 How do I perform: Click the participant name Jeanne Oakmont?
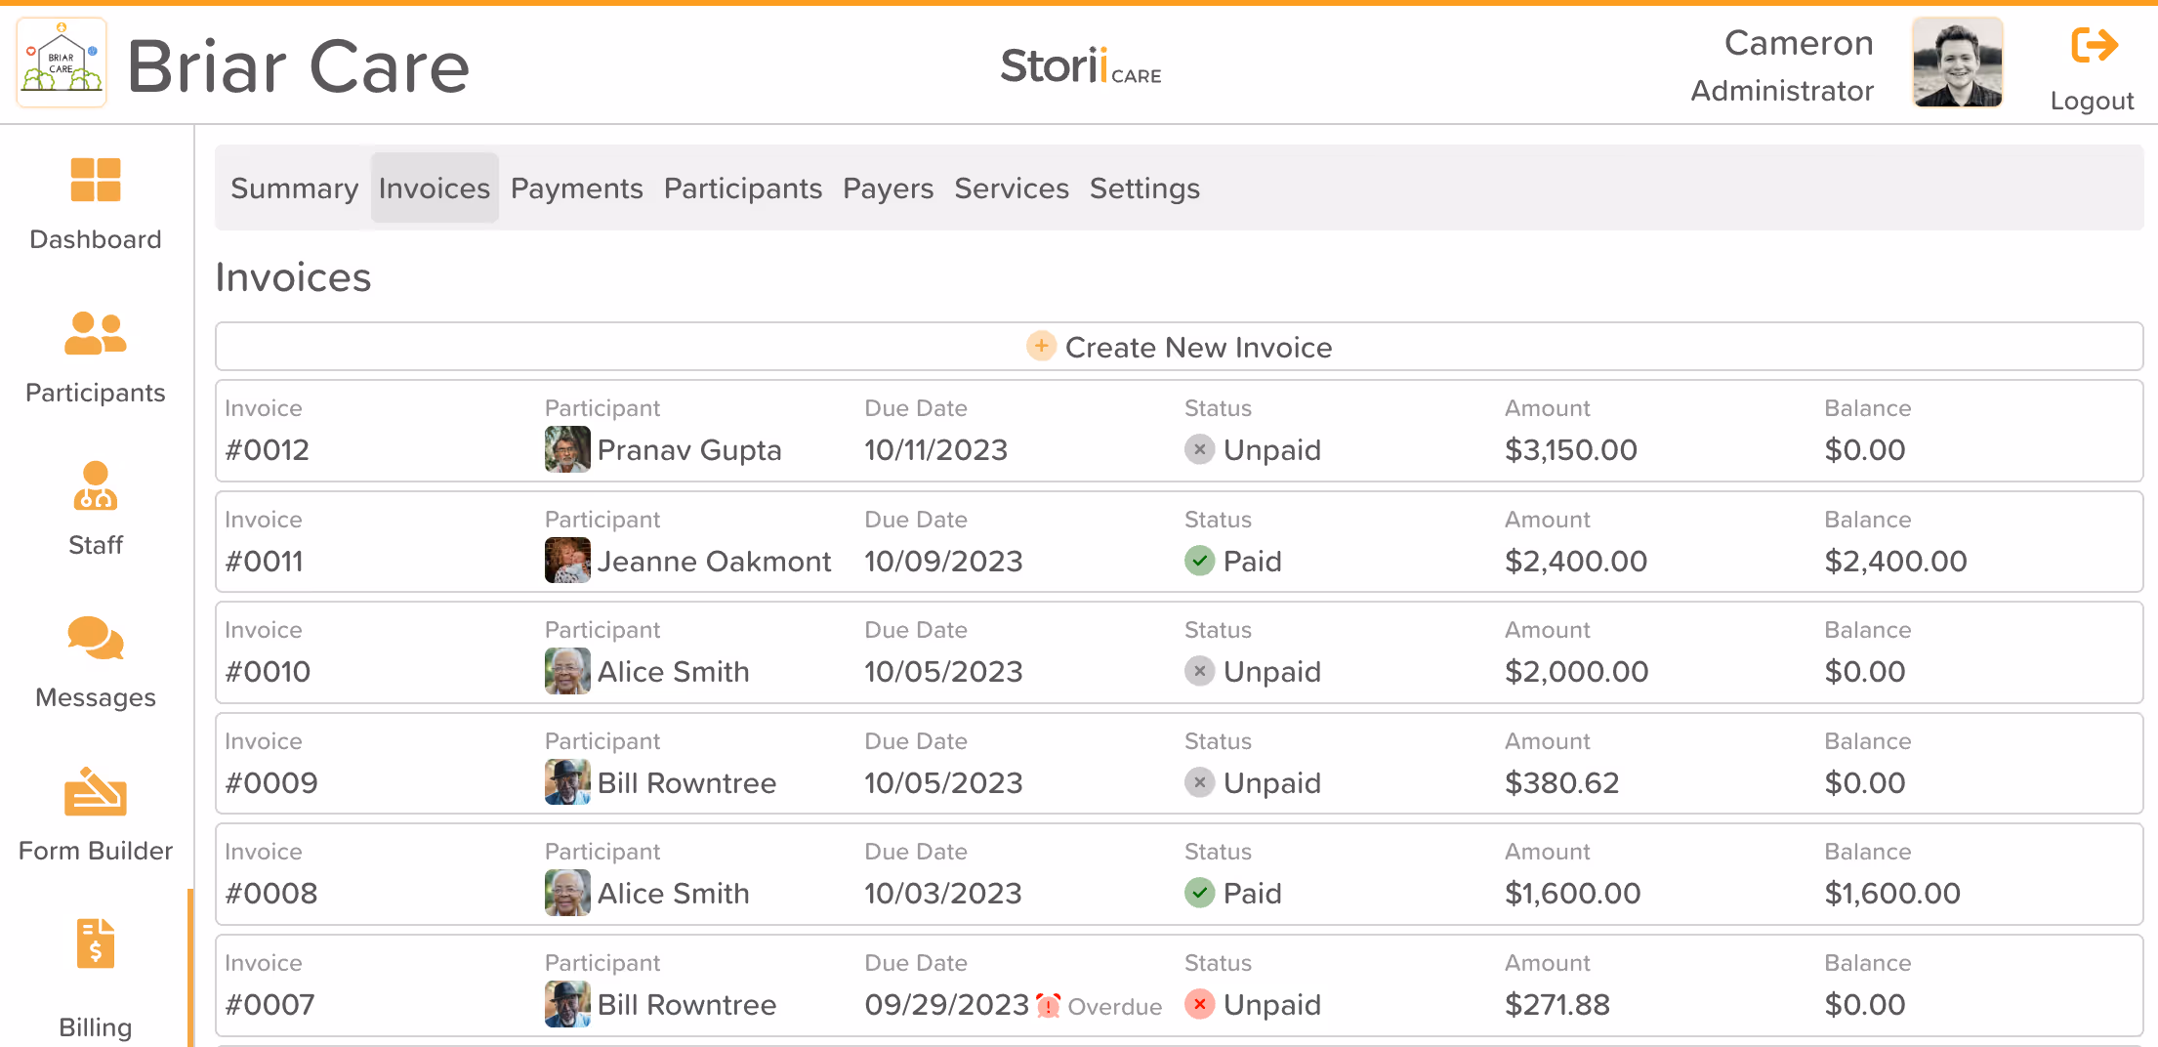click(714, 561)
